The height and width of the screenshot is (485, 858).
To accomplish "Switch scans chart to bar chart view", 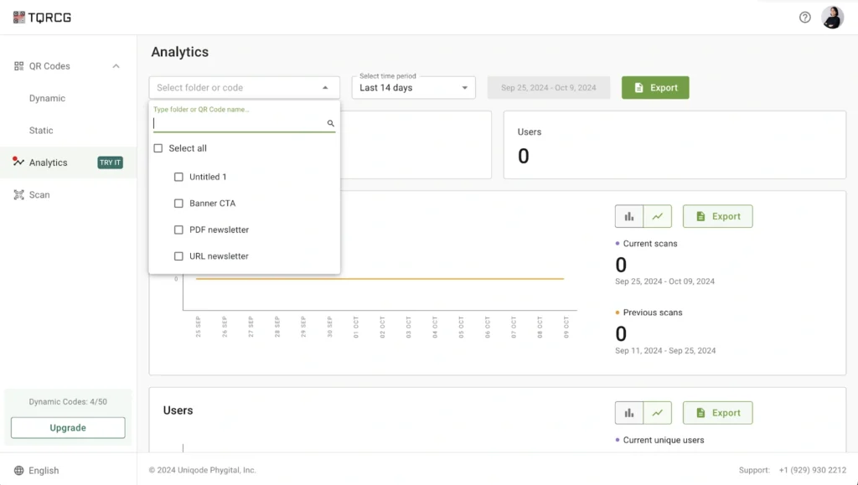I will tap(629, 216).
